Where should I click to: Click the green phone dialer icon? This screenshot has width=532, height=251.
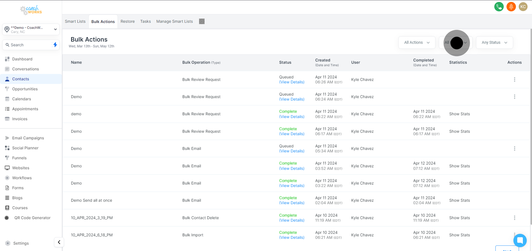coord(499,7)
